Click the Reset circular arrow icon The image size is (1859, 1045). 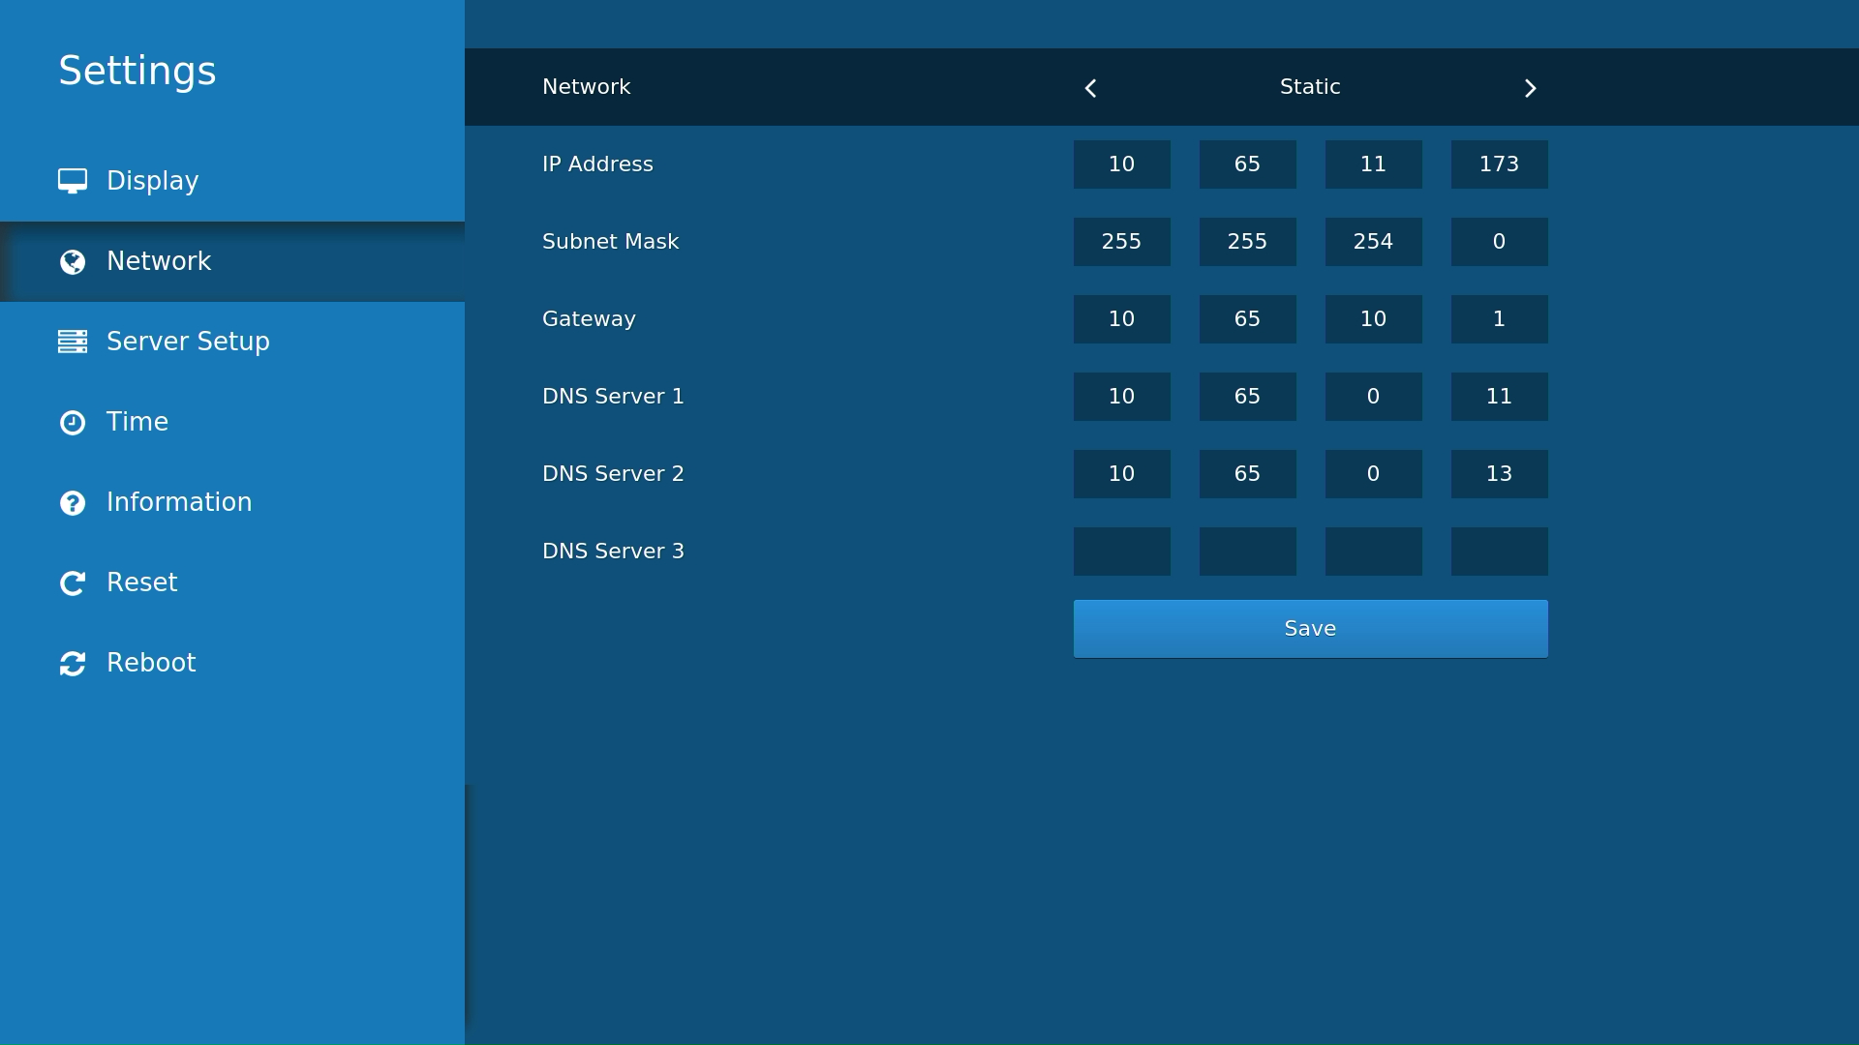[x=75, y=582]
